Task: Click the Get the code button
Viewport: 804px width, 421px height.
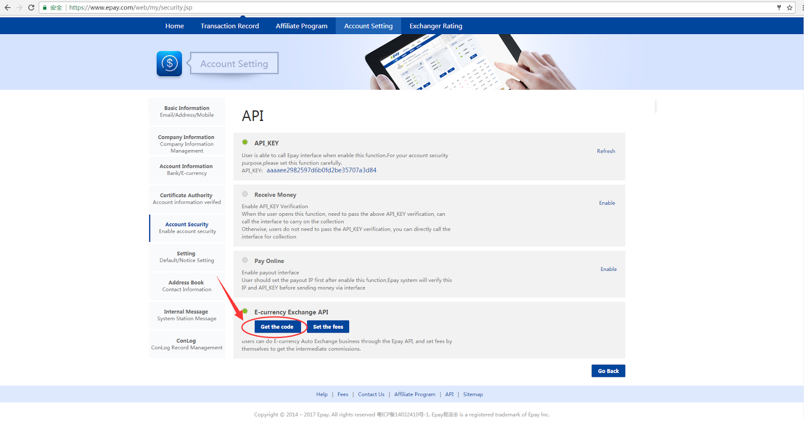Action: (x=277, y=327)
